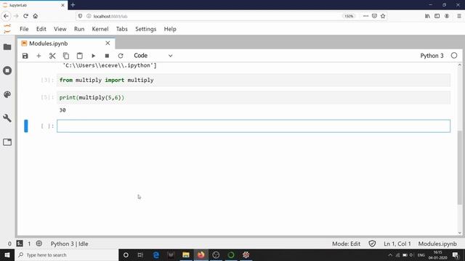465x261 pixels.
Task: Open Microsoft Edge from the taskbar
Action: [156, 254]
